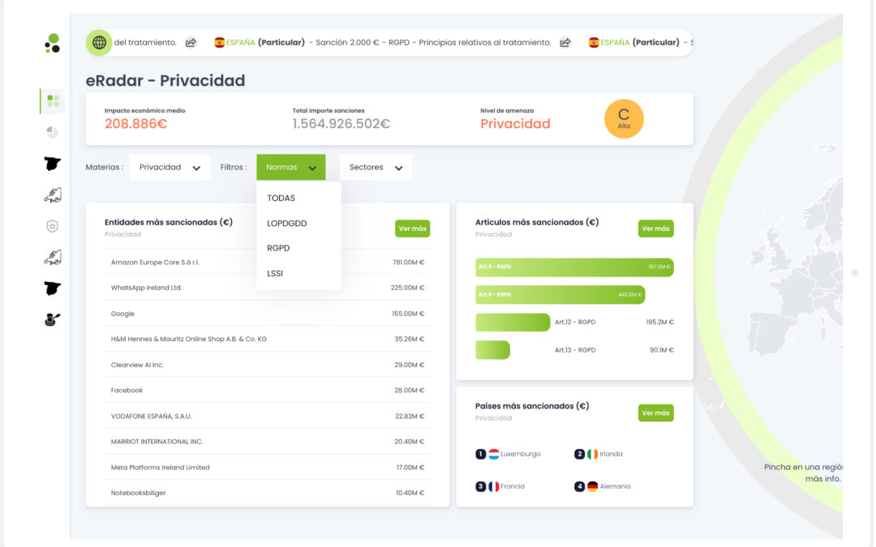Screen dimensions: 876x547
Task: Open the 'Sectores' filter dropdown
Action: (376, 168)
